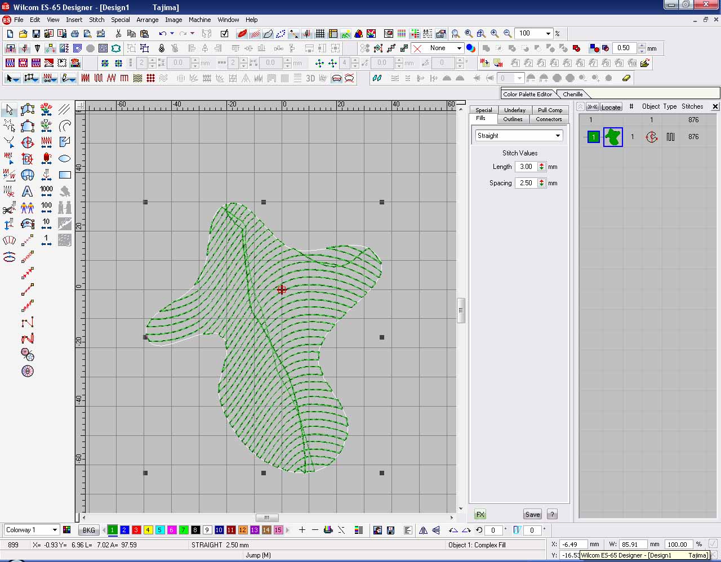Select the Lettering 'A' tool
The height and width of the screenshot is (562, 721).
pos(27,191)
